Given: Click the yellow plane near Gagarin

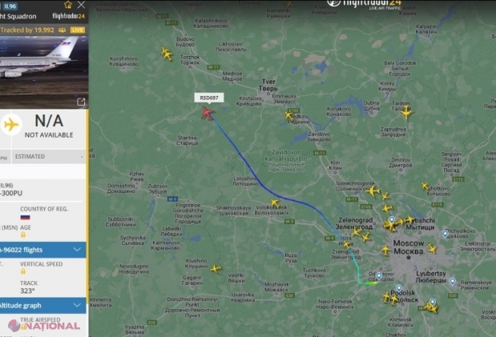Looking at the screenshot, I should click(216, 269).
